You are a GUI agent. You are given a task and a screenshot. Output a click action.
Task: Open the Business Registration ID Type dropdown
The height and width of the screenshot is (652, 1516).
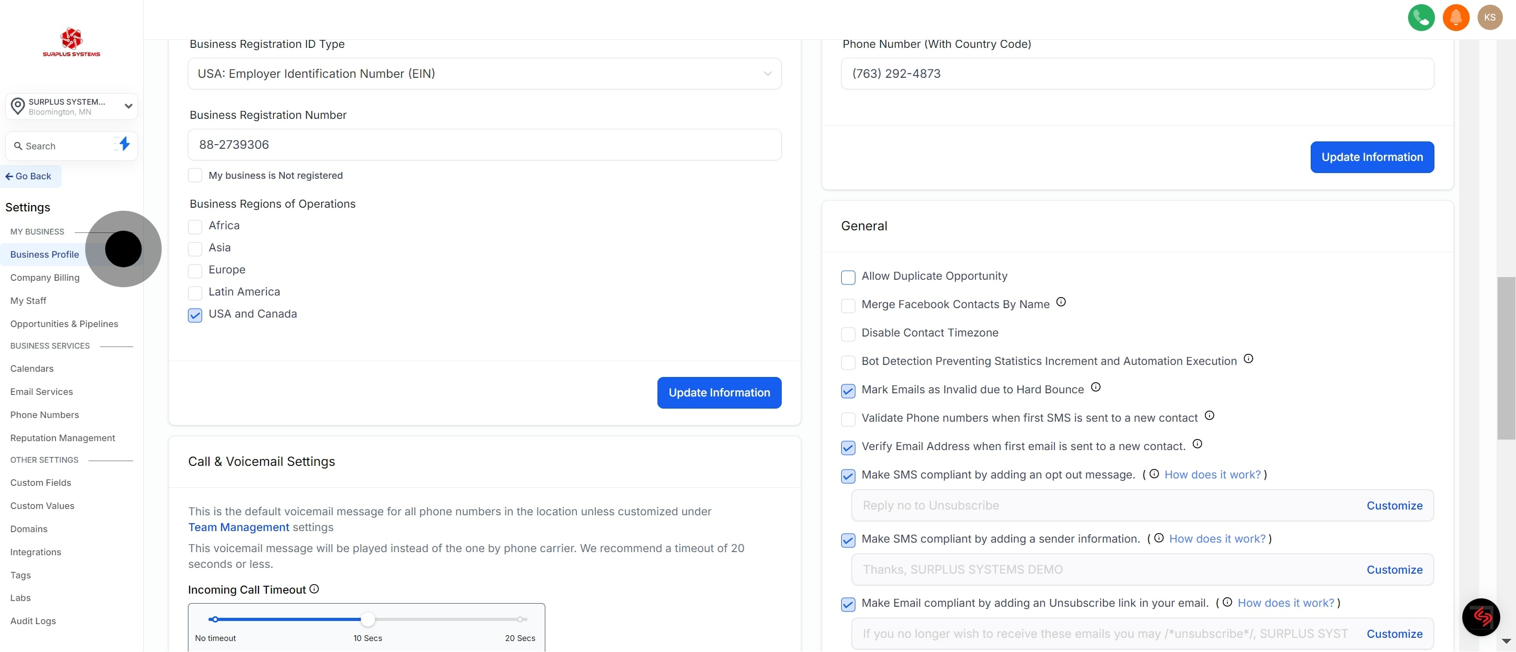[x=484, y=74]
